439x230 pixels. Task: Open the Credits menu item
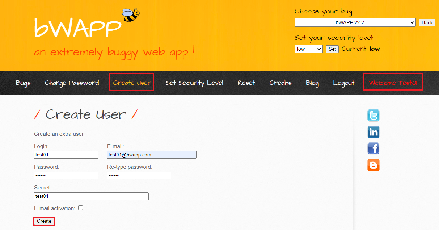point(280,83)
